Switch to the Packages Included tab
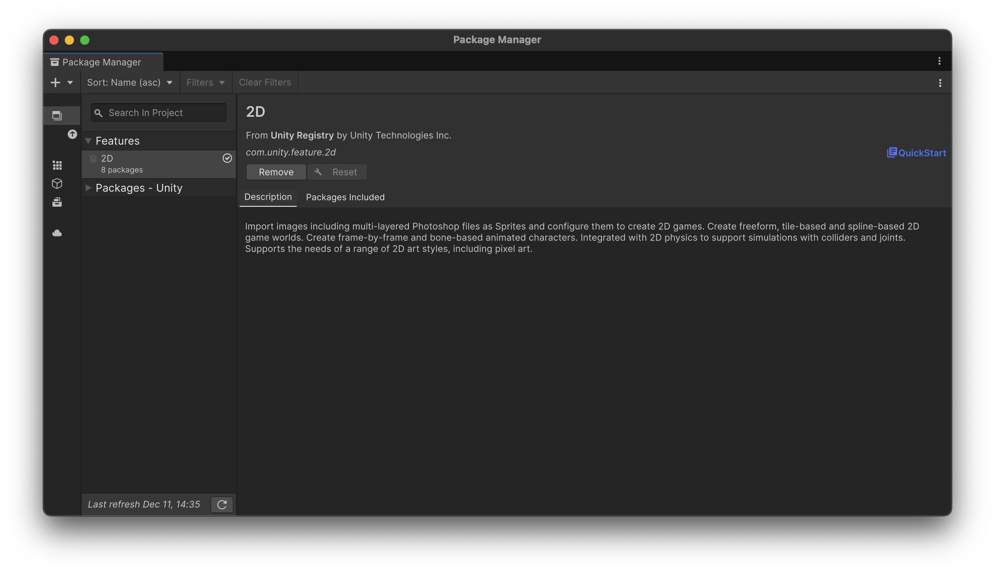This screenshot has width=995, height=573. coord(345,197)
